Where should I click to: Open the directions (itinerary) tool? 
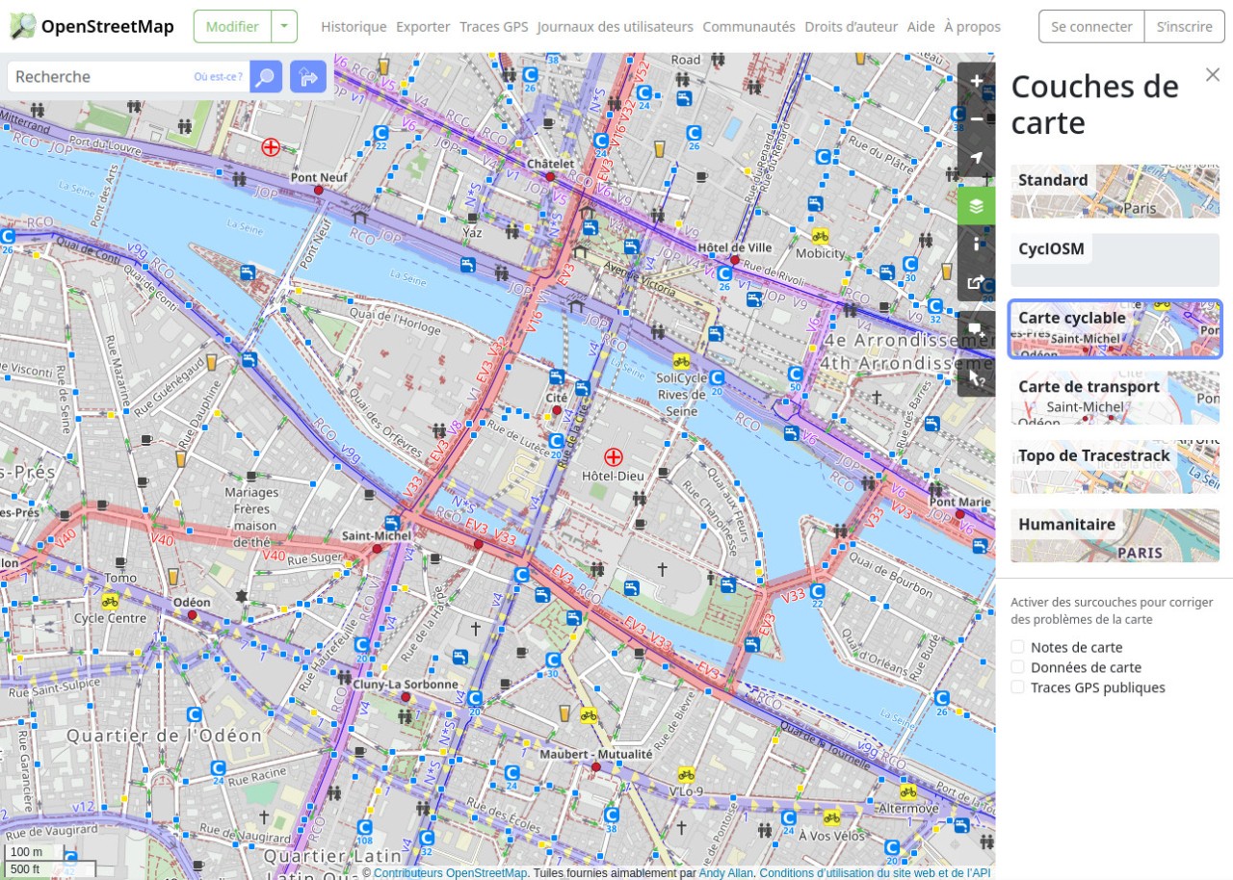(x=308, y=77)
